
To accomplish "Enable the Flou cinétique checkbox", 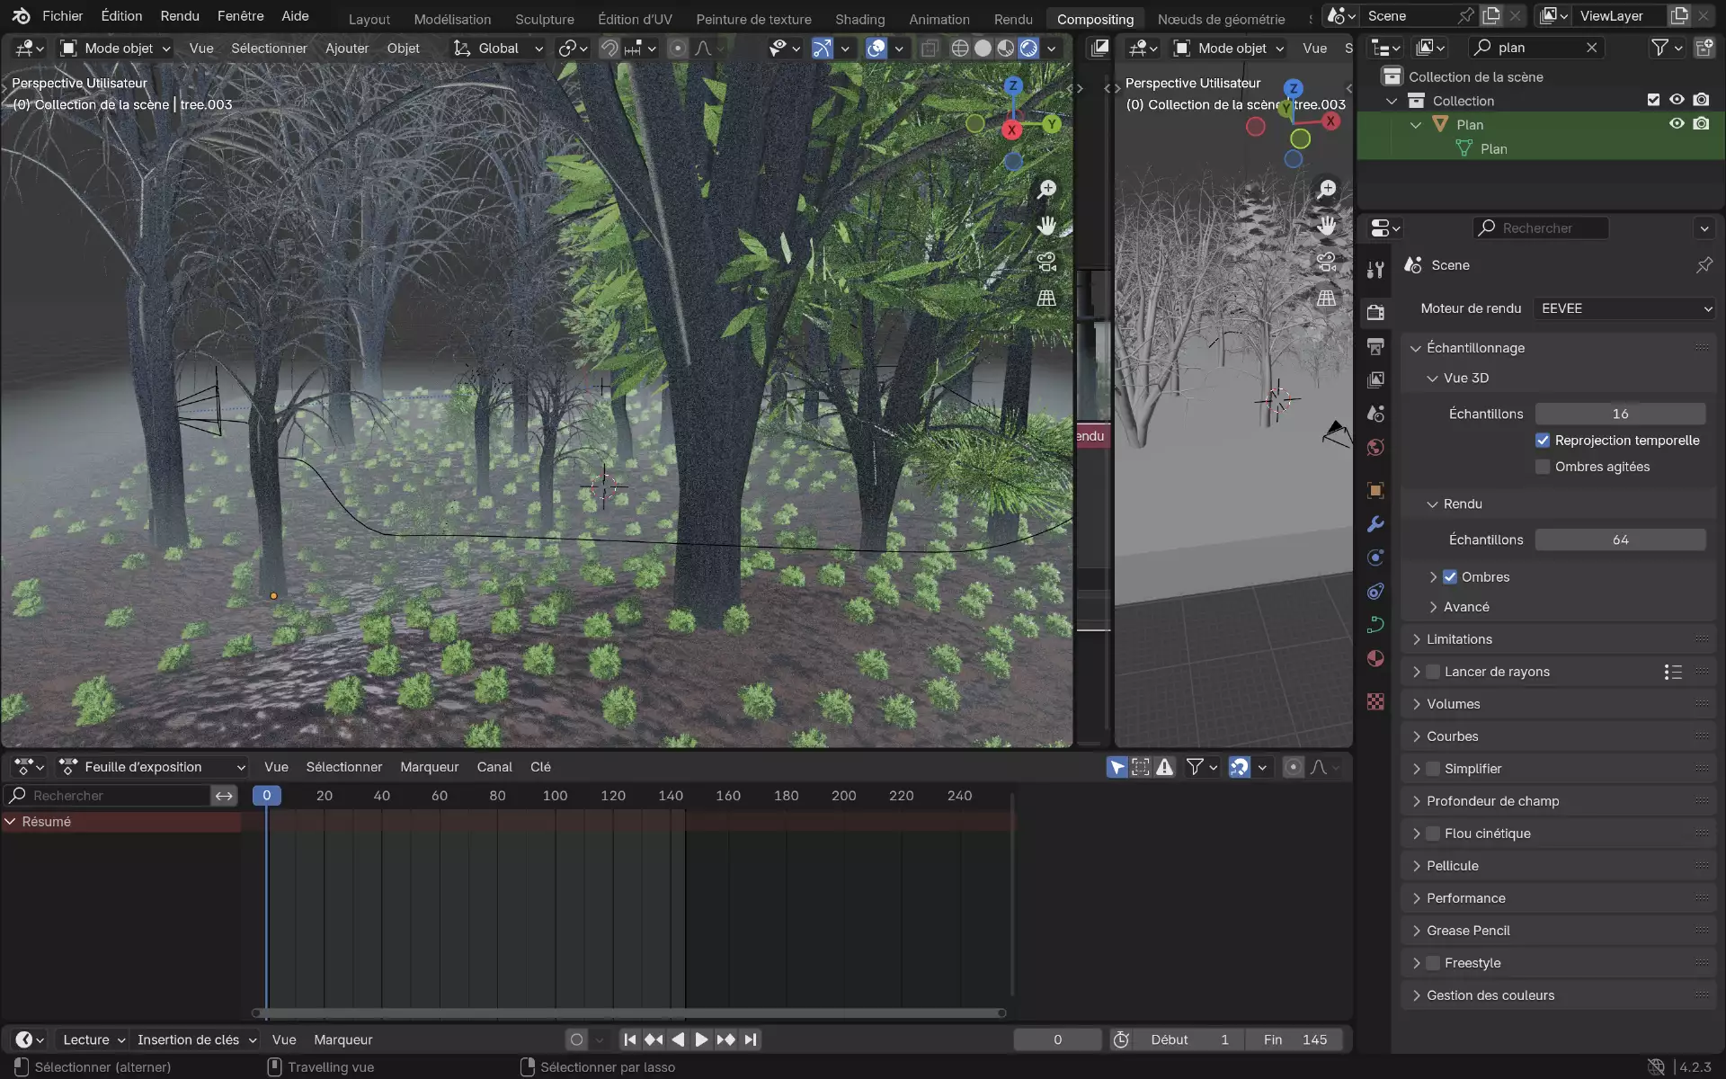I will 1433,834.
